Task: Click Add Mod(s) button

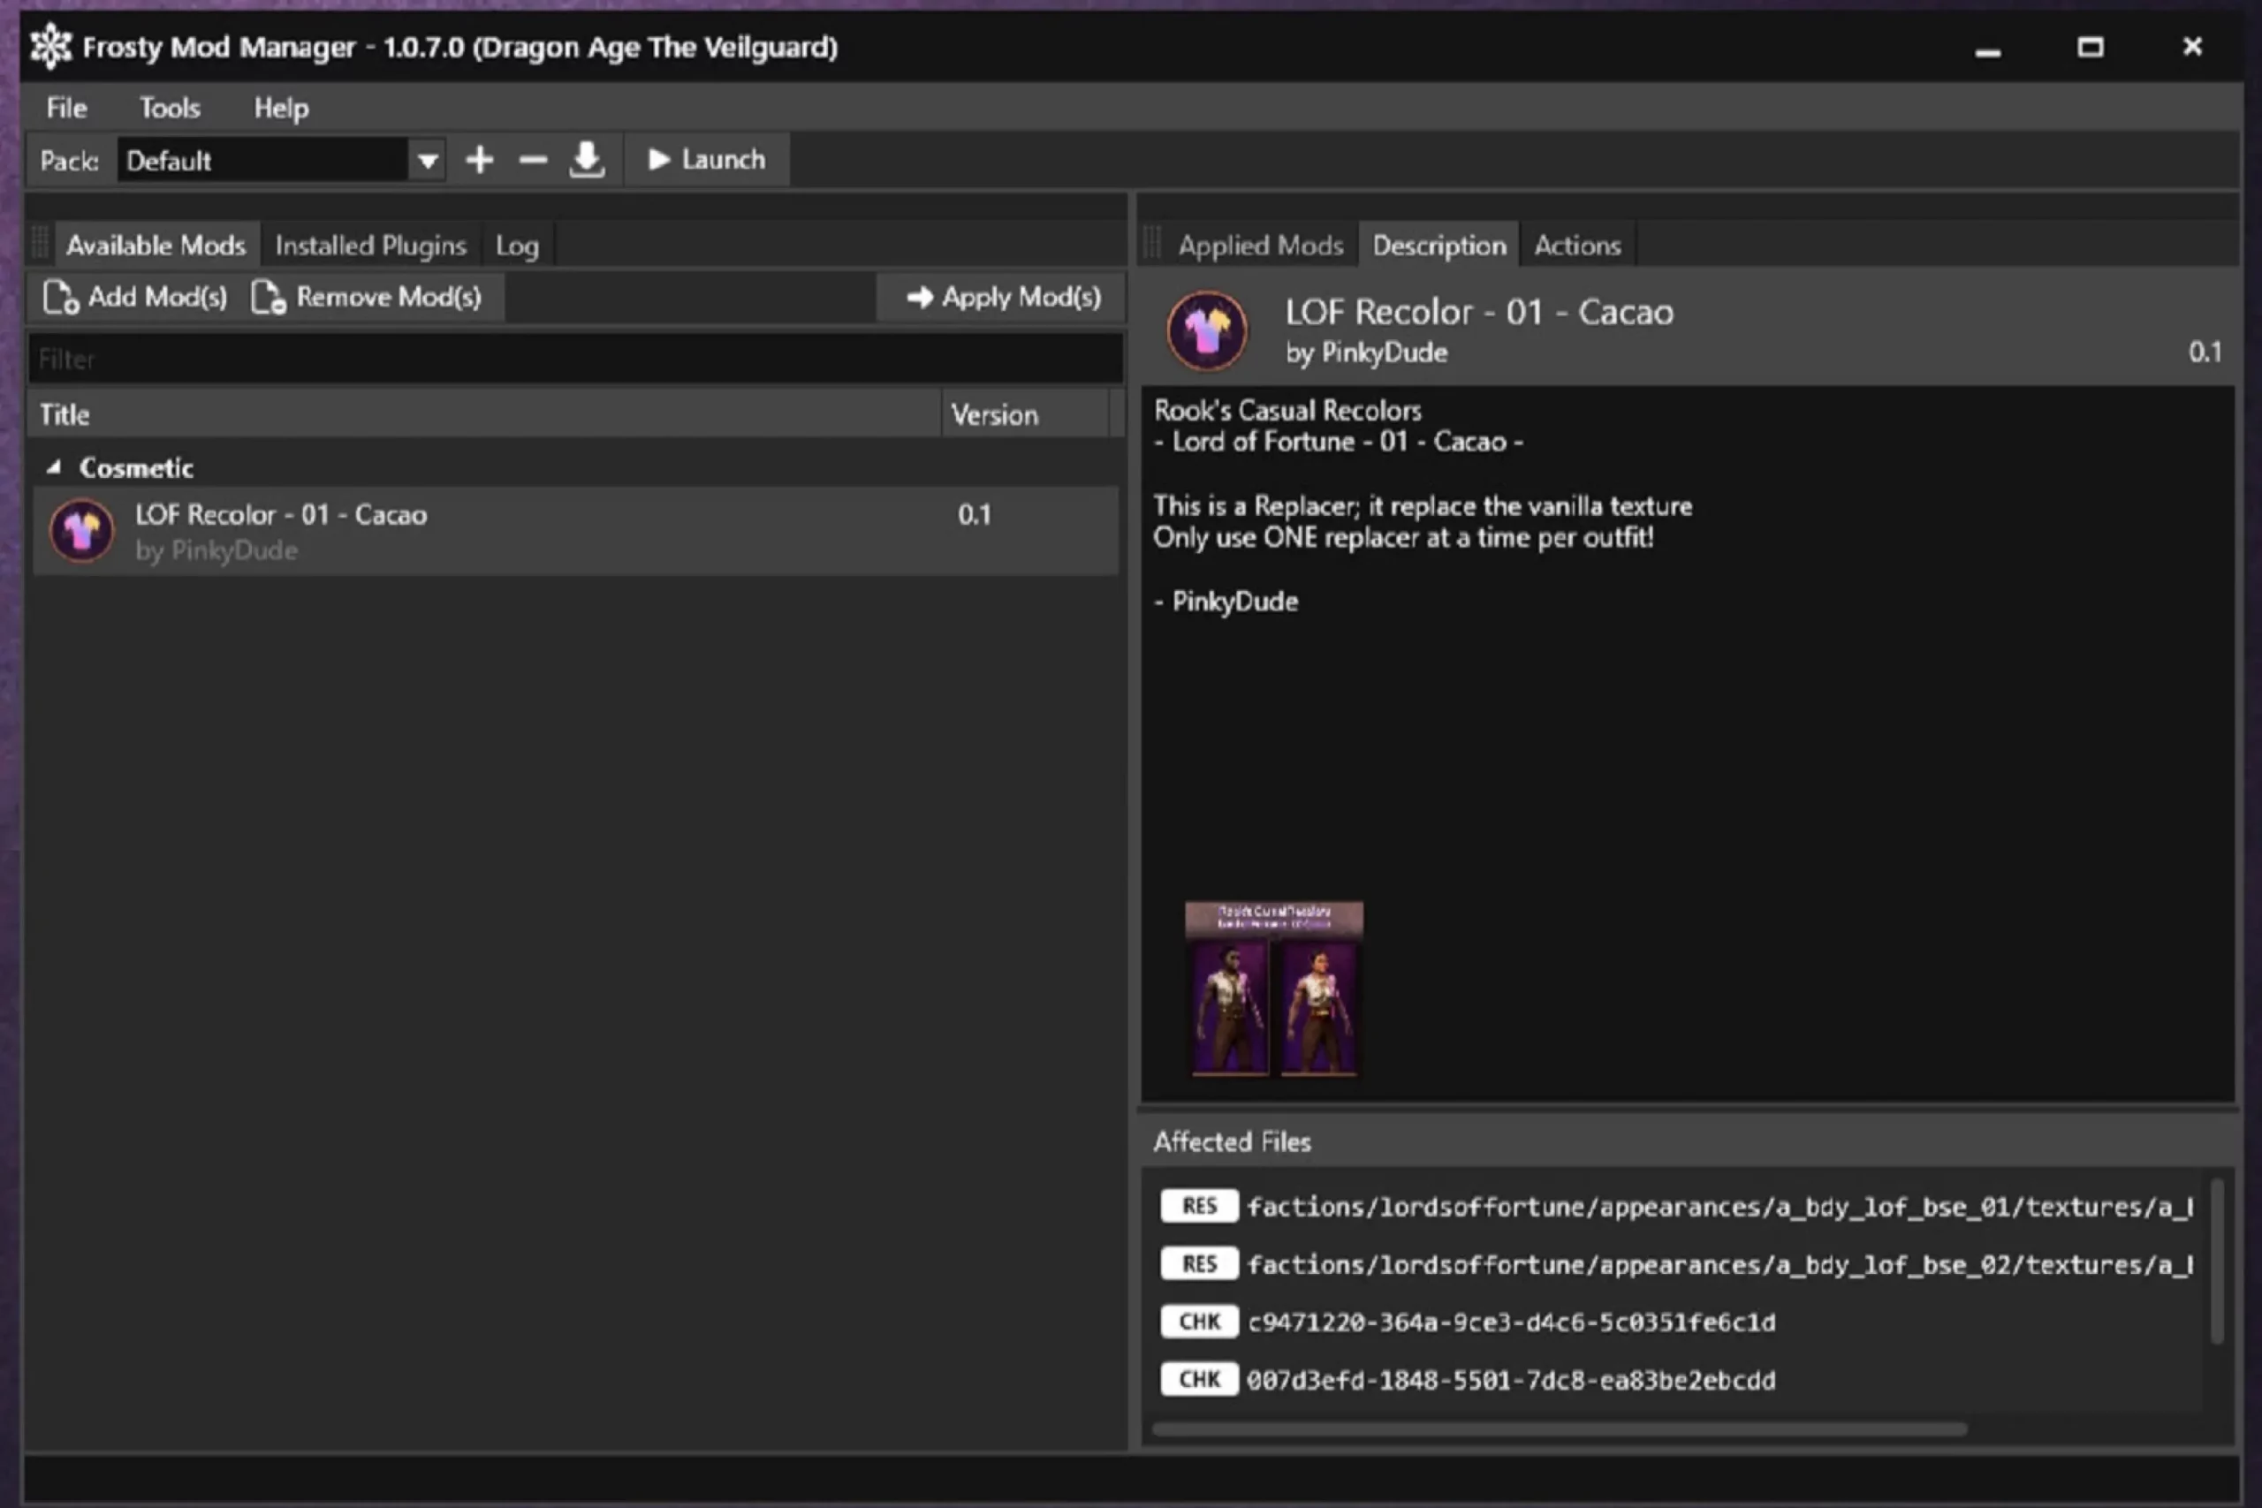Action: click(135, 297)
